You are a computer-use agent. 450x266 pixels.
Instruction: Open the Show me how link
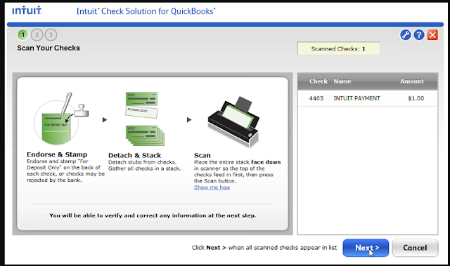pos(212,187)
